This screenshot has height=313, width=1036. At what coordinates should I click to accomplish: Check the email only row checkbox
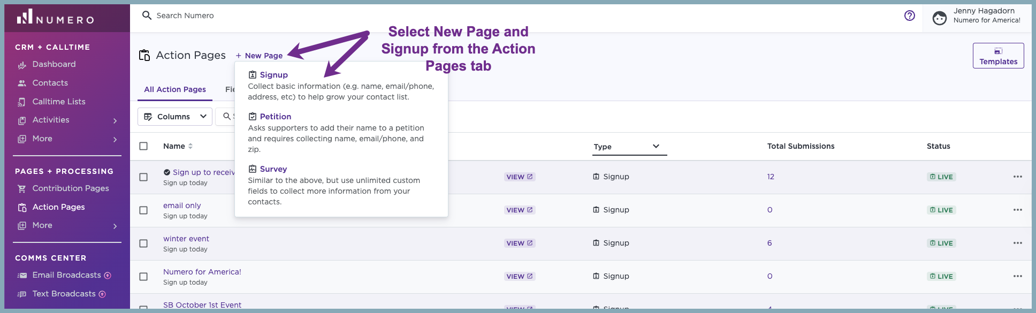pos(143,210)
